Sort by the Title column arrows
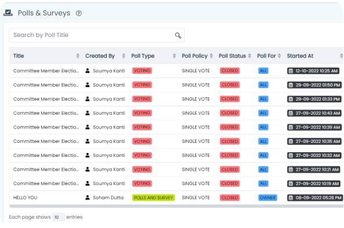Viewport: 344px width, 228px height. coord(78,56)
